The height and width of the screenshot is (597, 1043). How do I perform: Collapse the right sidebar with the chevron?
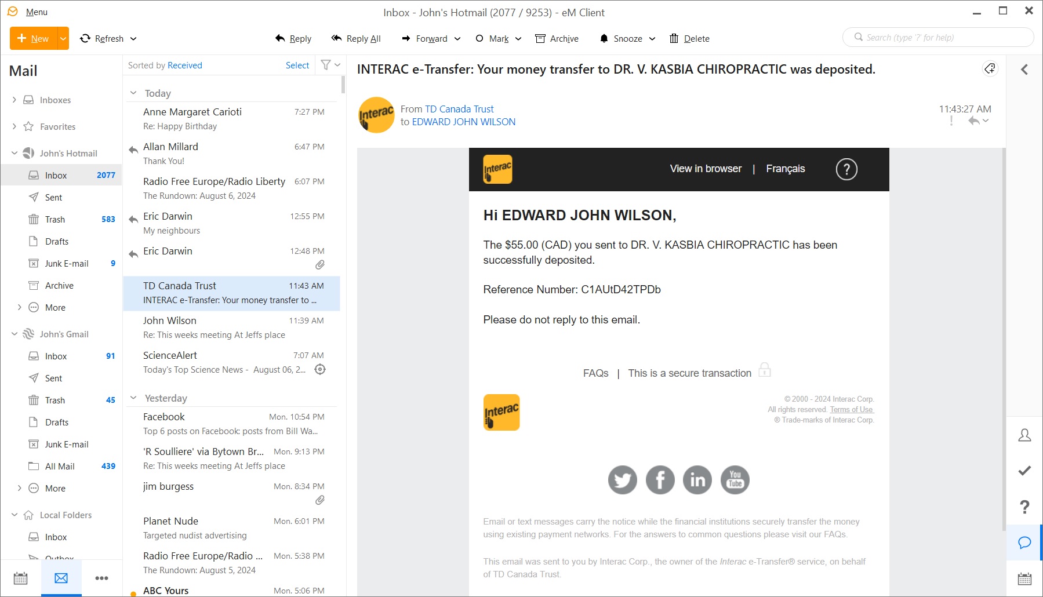click(1024, 70)
